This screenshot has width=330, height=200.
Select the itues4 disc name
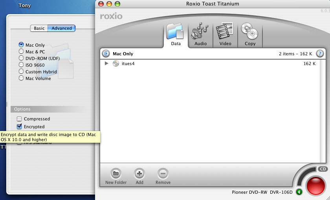tap(128, 64)
